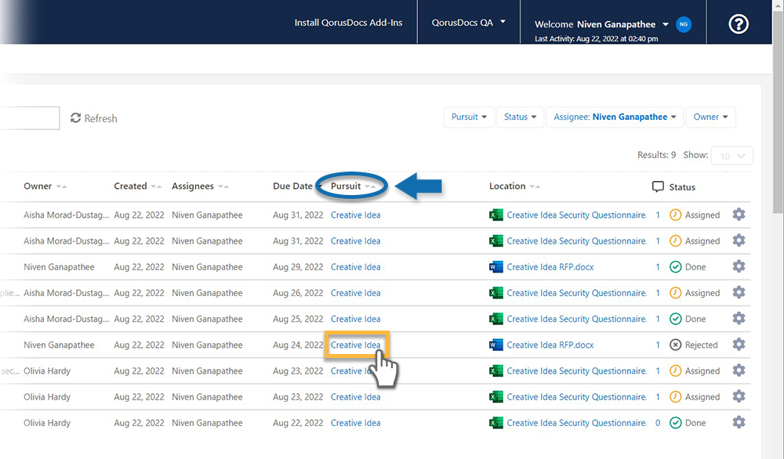
Task: Click the Refresh icon button
Action: tap(76, 118)
